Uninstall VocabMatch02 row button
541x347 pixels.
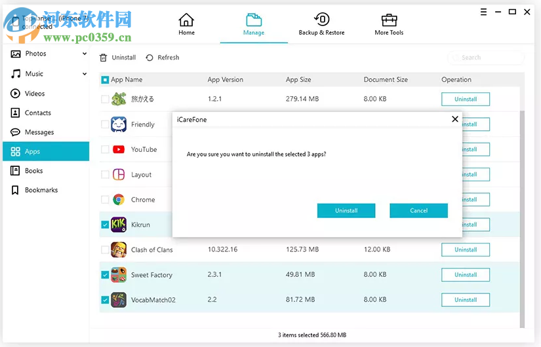[x=466, y=300]
